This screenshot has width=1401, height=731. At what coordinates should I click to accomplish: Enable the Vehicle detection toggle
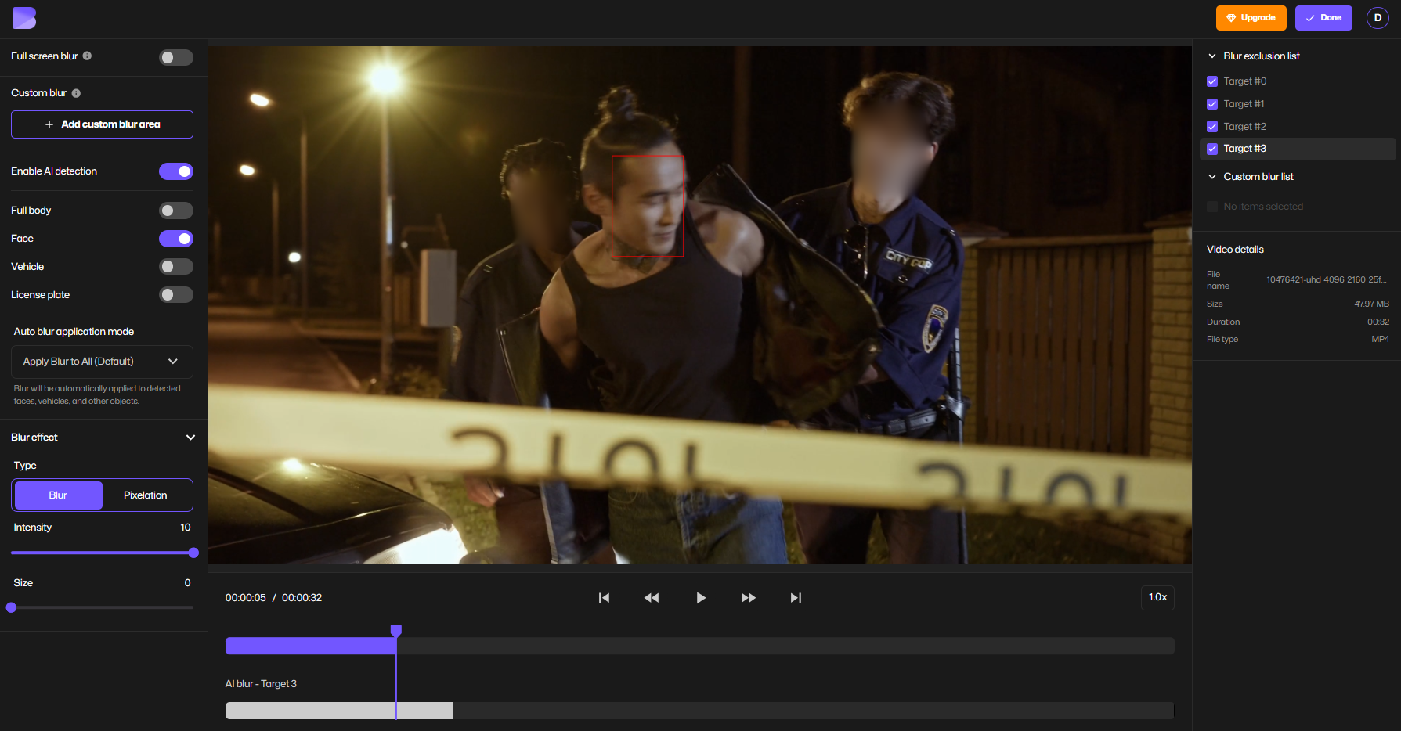tap(176, 266)
